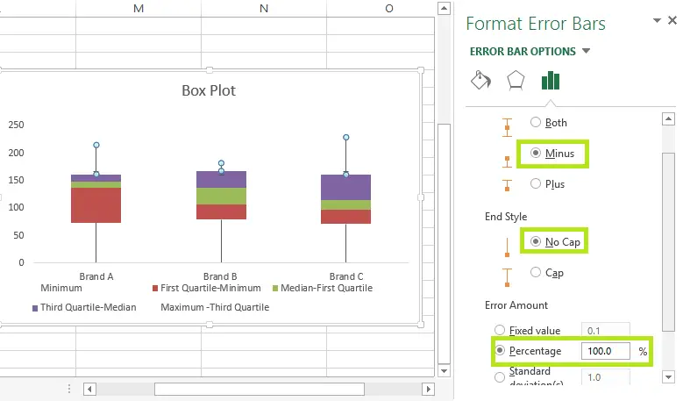The width and height of the screenshot is (683, 401).
Task: Select column header N
Action: (263, 8)
